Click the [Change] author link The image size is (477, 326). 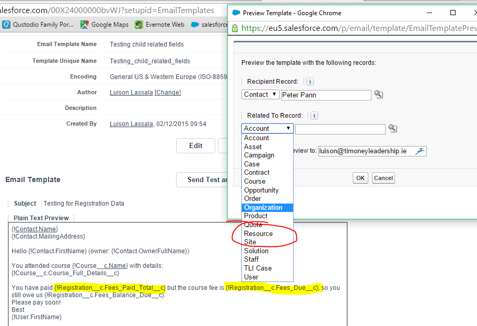pyautogui.click(x=168, y=92)
